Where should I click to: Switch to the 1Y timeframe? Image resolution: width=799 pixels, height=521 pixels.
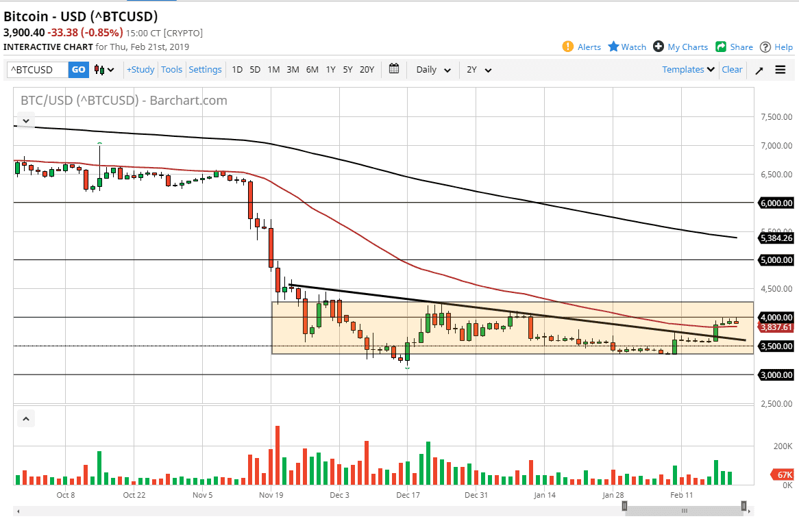(330, 69)
